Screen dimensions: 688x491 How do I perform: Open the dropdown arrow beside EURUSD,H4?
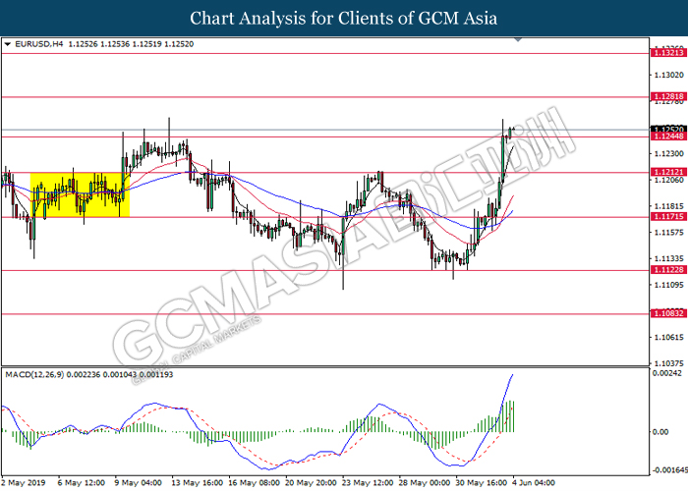8,44
